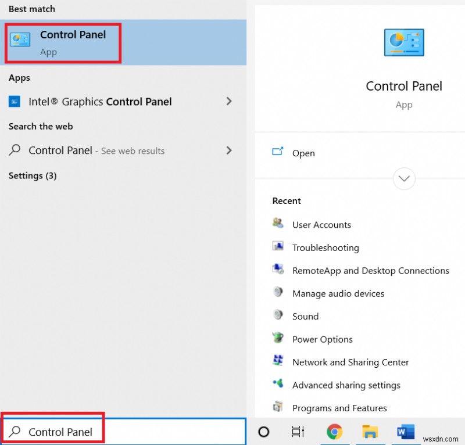Viewport: 465px width, 445px height.
Task: Open the Control Panel best match result
Action: [x=123, y=42]
